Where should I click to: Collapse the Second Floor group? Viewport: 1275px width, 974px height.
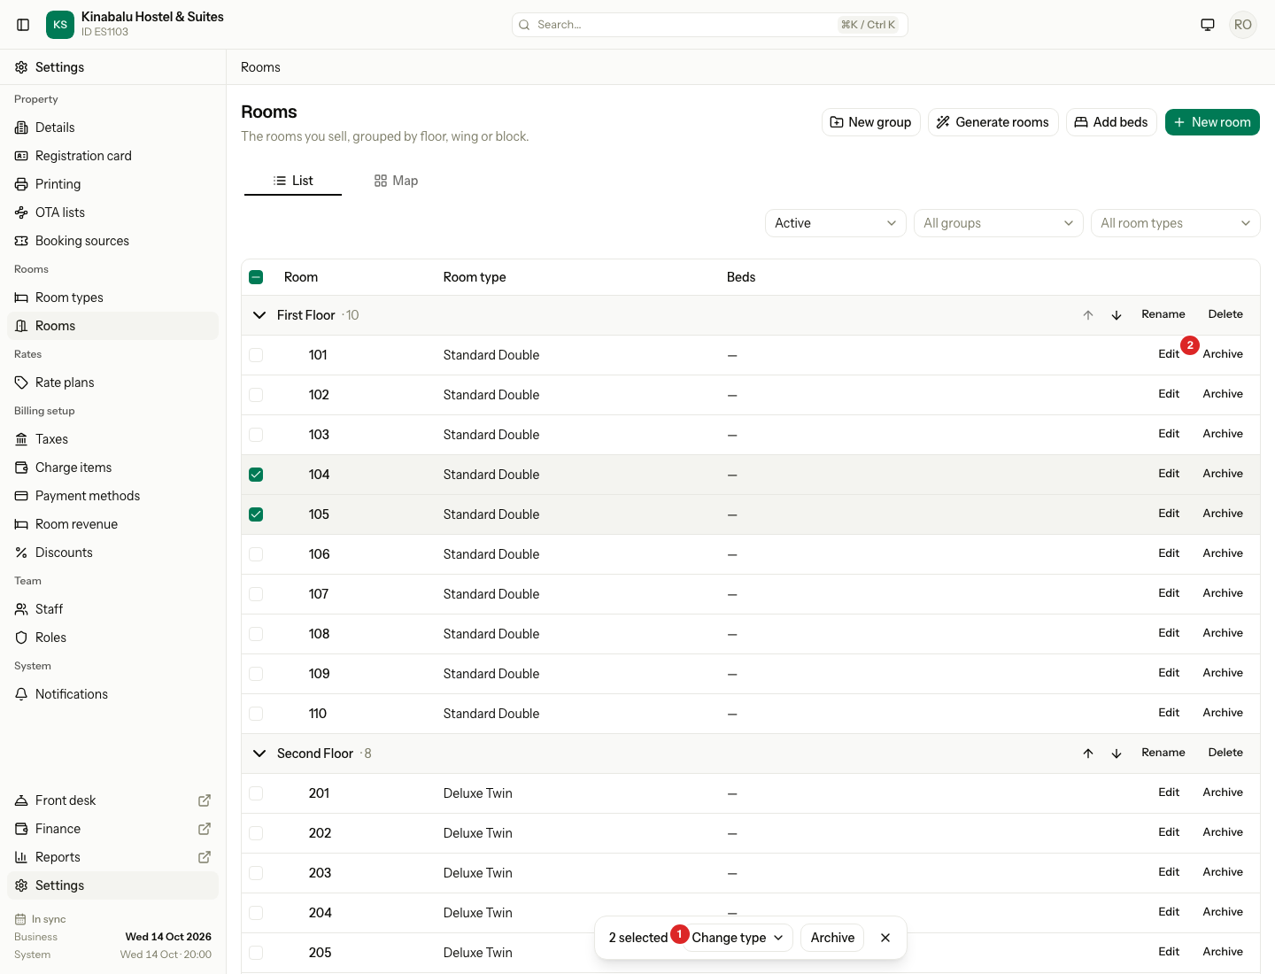[259, 754]
